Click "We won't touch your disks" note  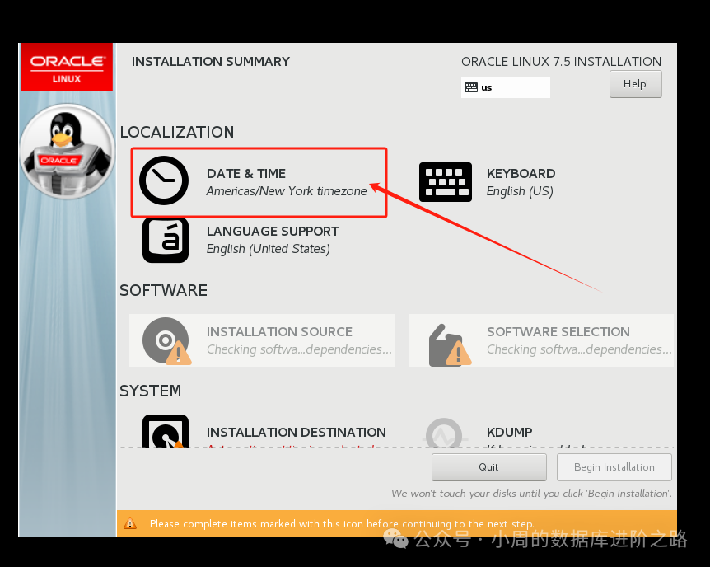531,494
